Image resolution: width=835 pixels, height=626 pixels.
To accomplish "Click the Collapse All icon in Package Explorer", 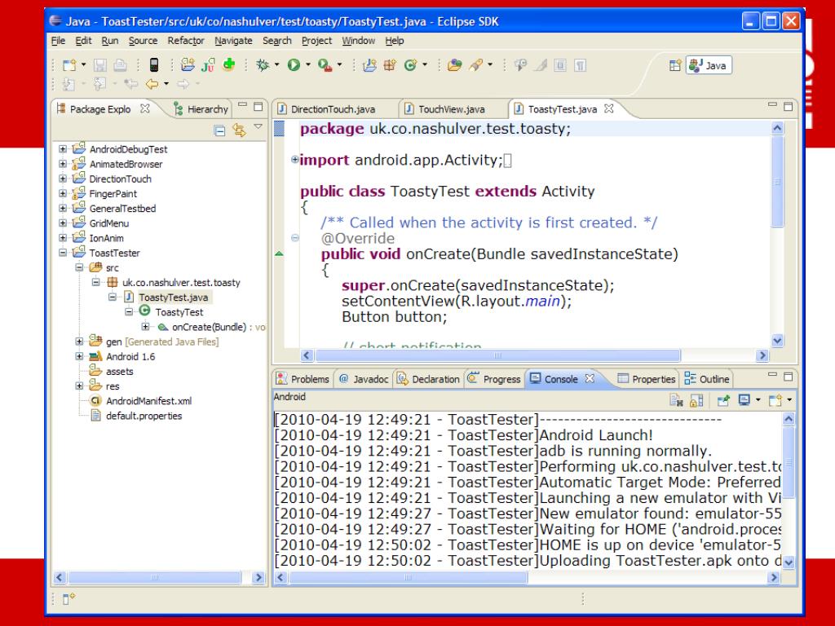I will [219, 130].
